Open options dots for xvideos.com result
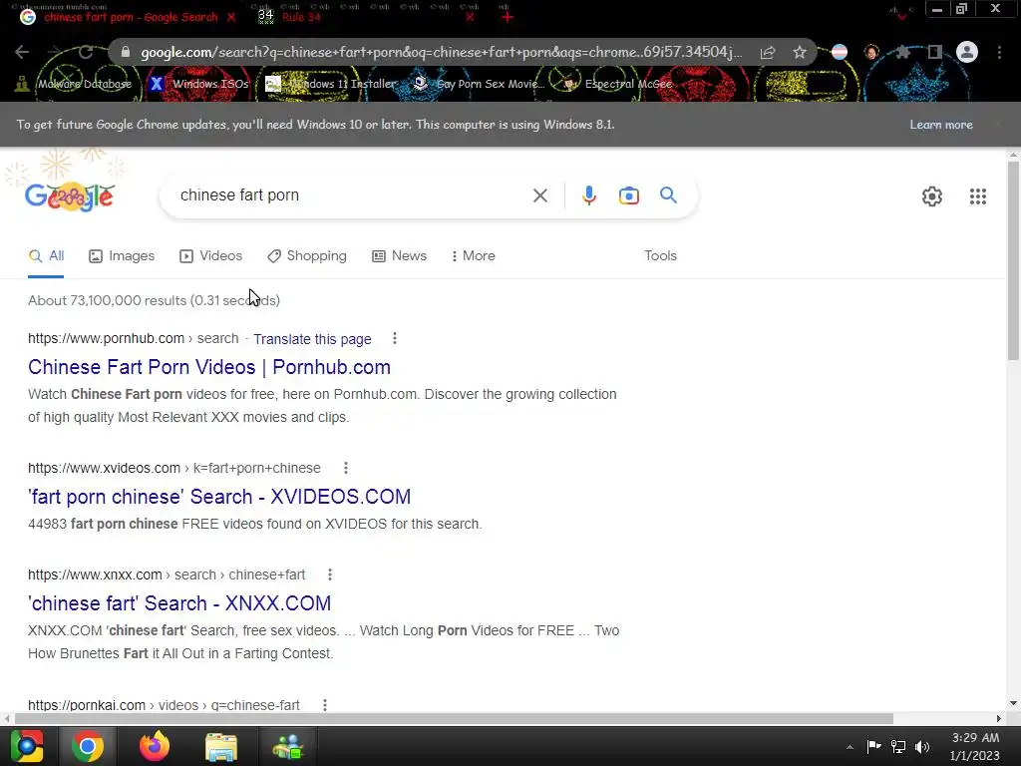The width and height of the screenshot is (1021, 766). 346,468
